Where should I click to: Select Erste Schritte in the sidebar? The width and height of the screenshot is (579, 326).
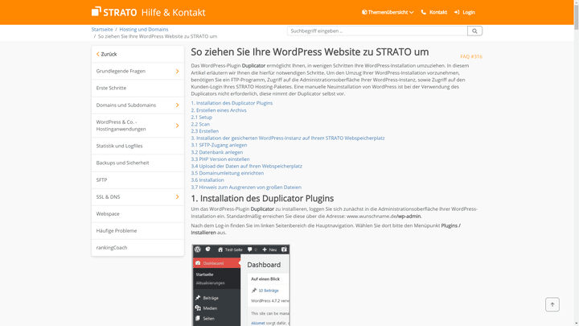138,88
